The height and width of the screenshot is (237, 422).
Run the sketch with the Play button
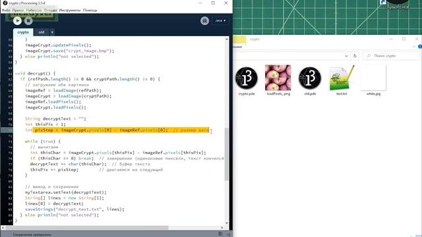click(18, 20)
